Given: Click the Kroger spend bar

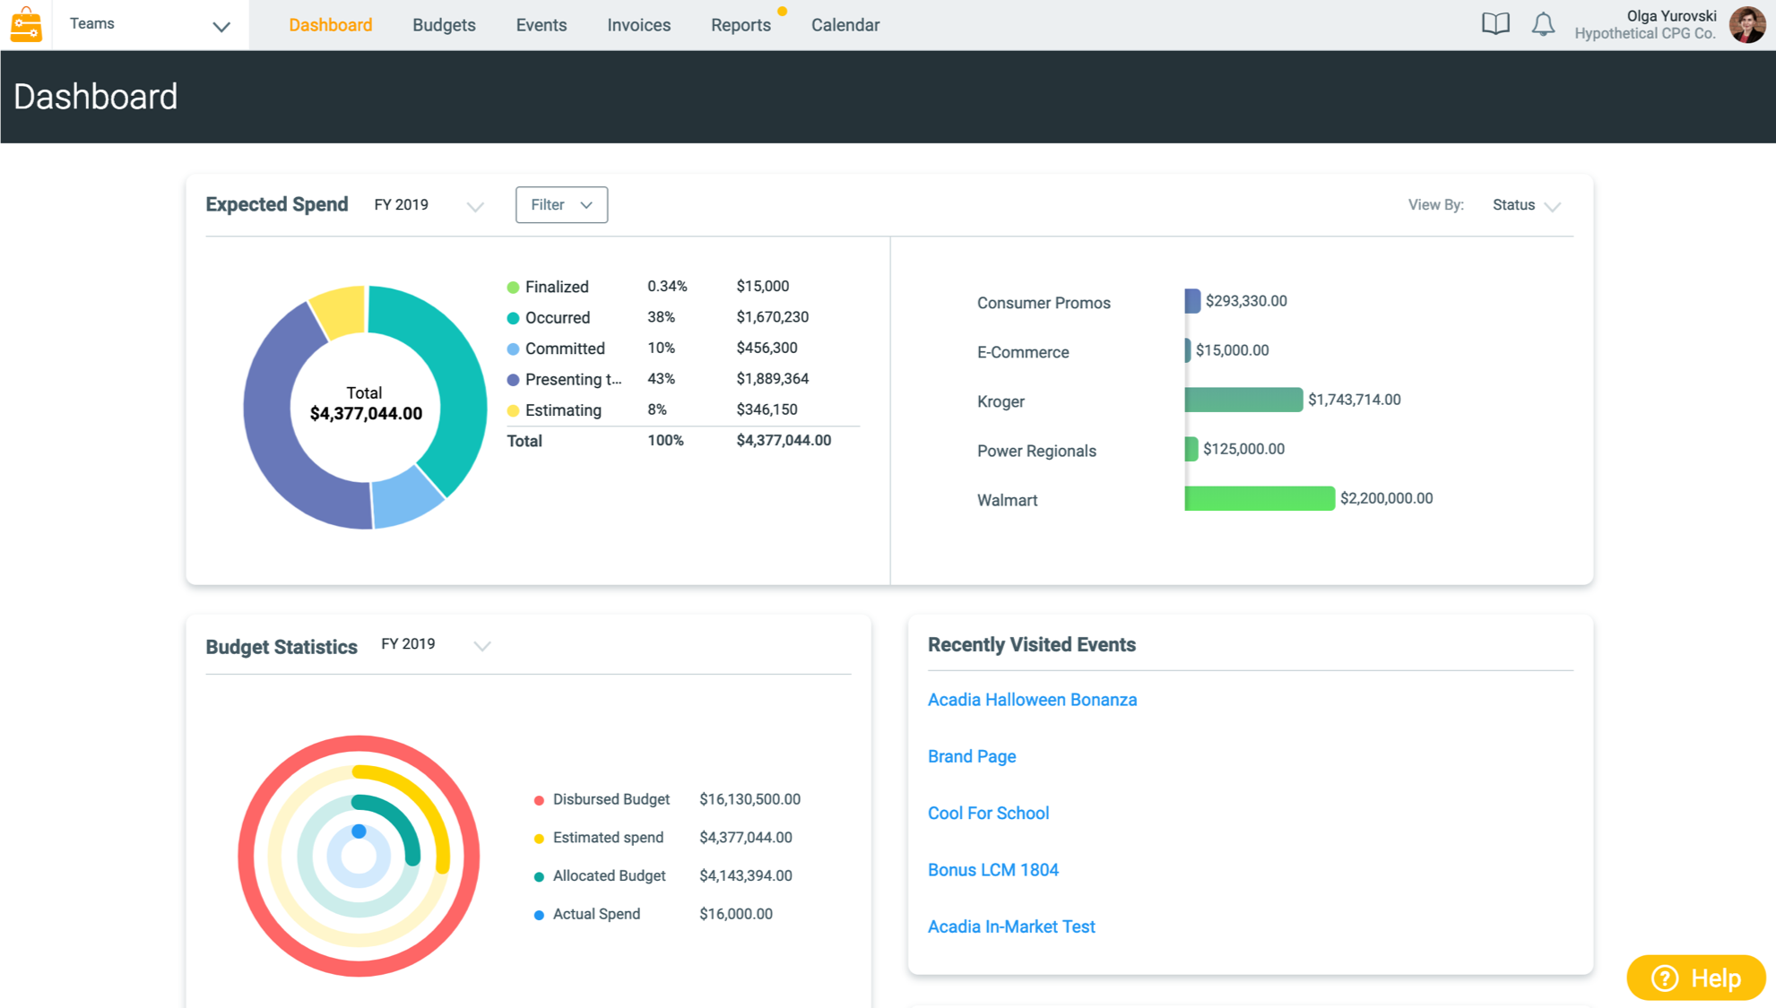Looking at the screenshot, I should 1243,400.
